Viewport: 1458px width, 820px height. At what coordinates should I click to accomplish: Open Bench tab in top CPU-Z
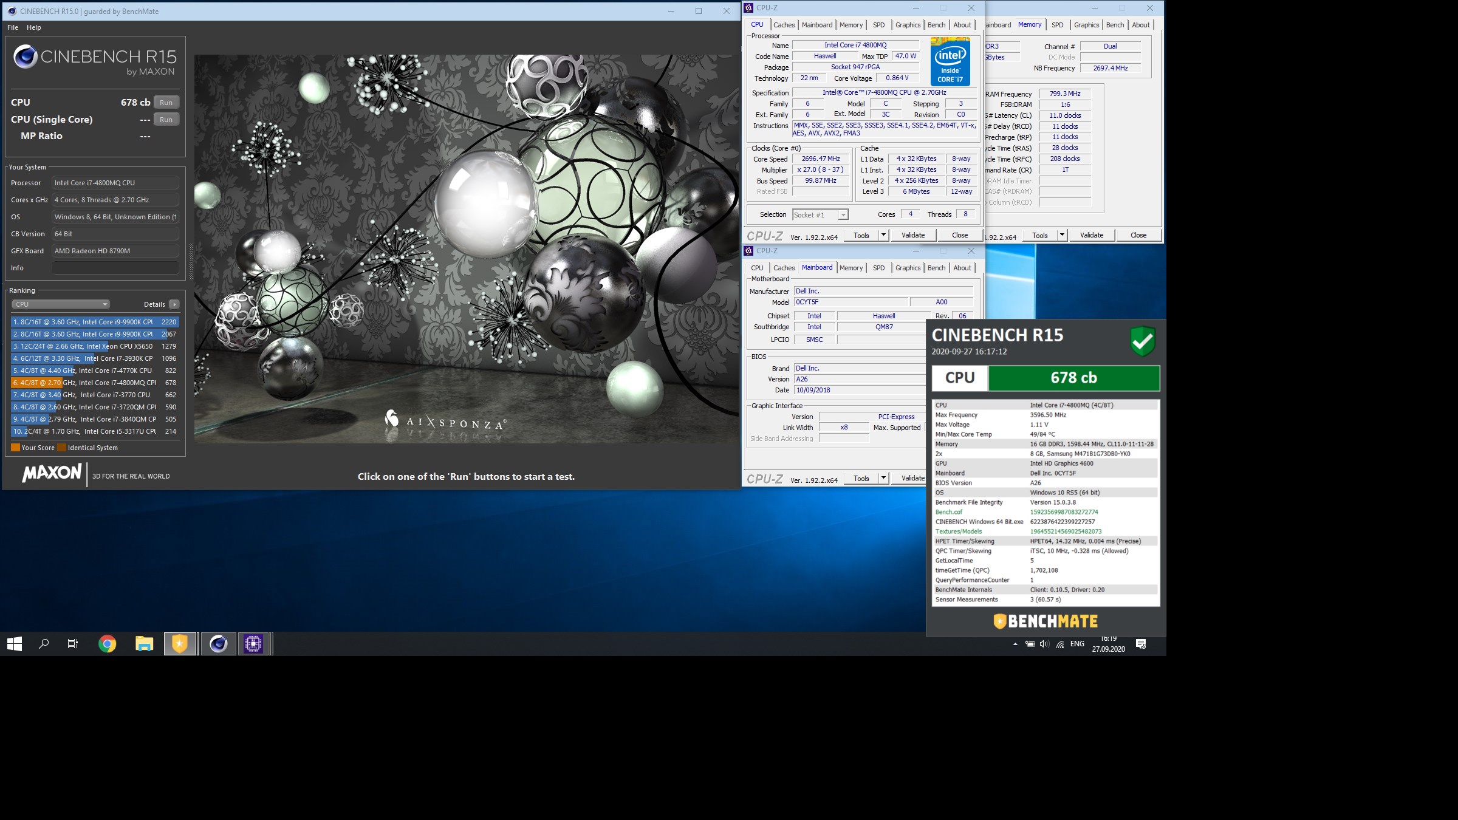click(936, 25)
